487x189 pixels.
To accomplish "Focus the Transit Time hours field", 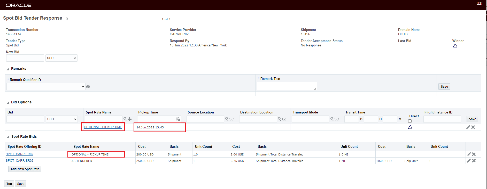I will coord(371,119).
